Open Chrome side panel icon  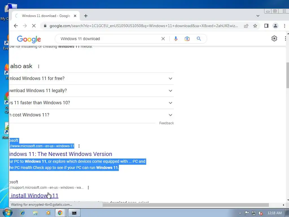266,26
